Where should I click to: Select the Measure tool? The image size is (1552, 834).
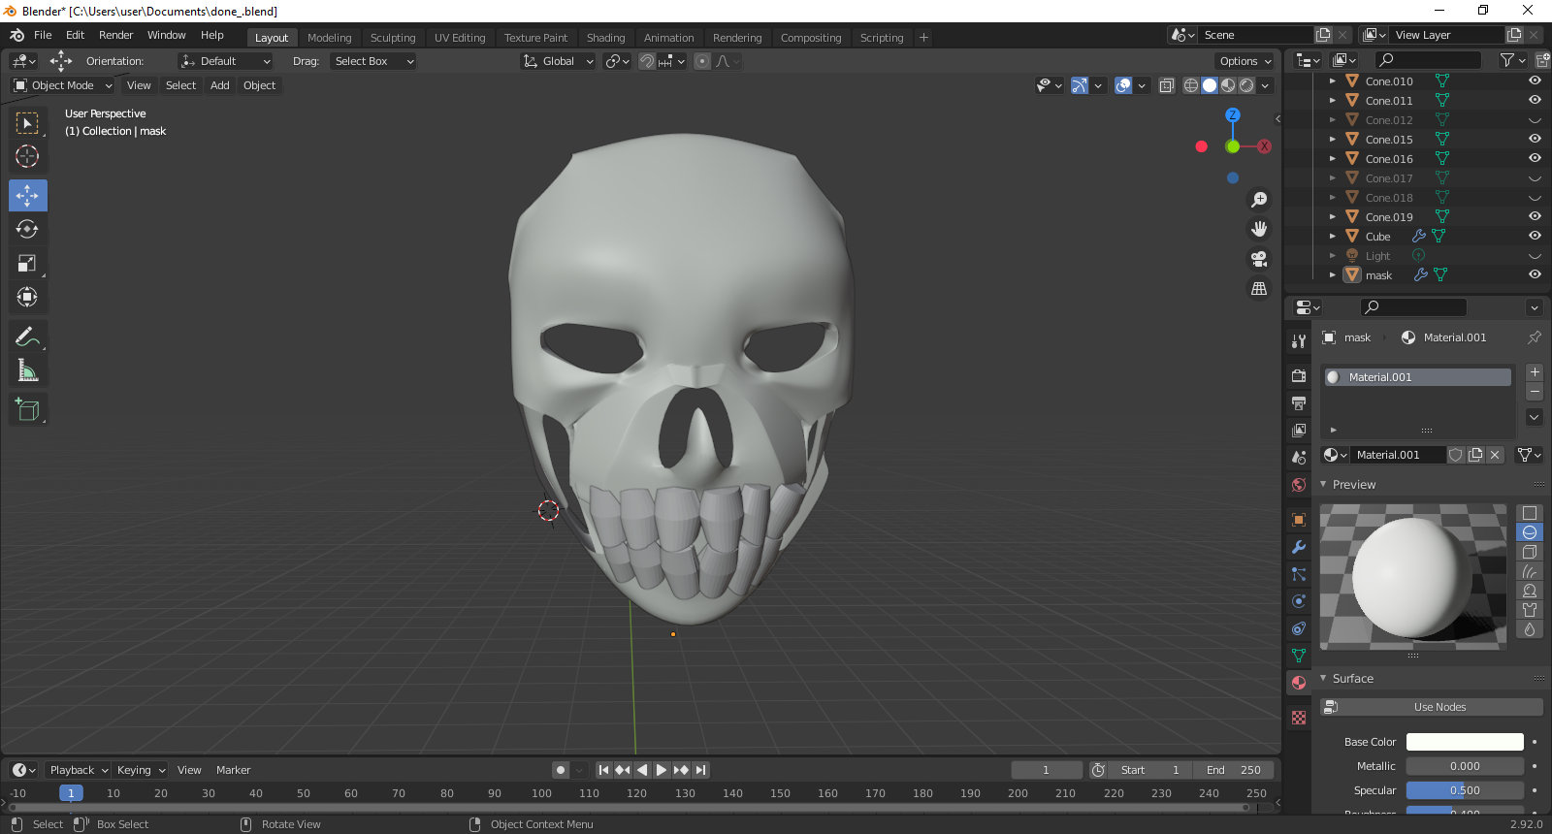27,370
